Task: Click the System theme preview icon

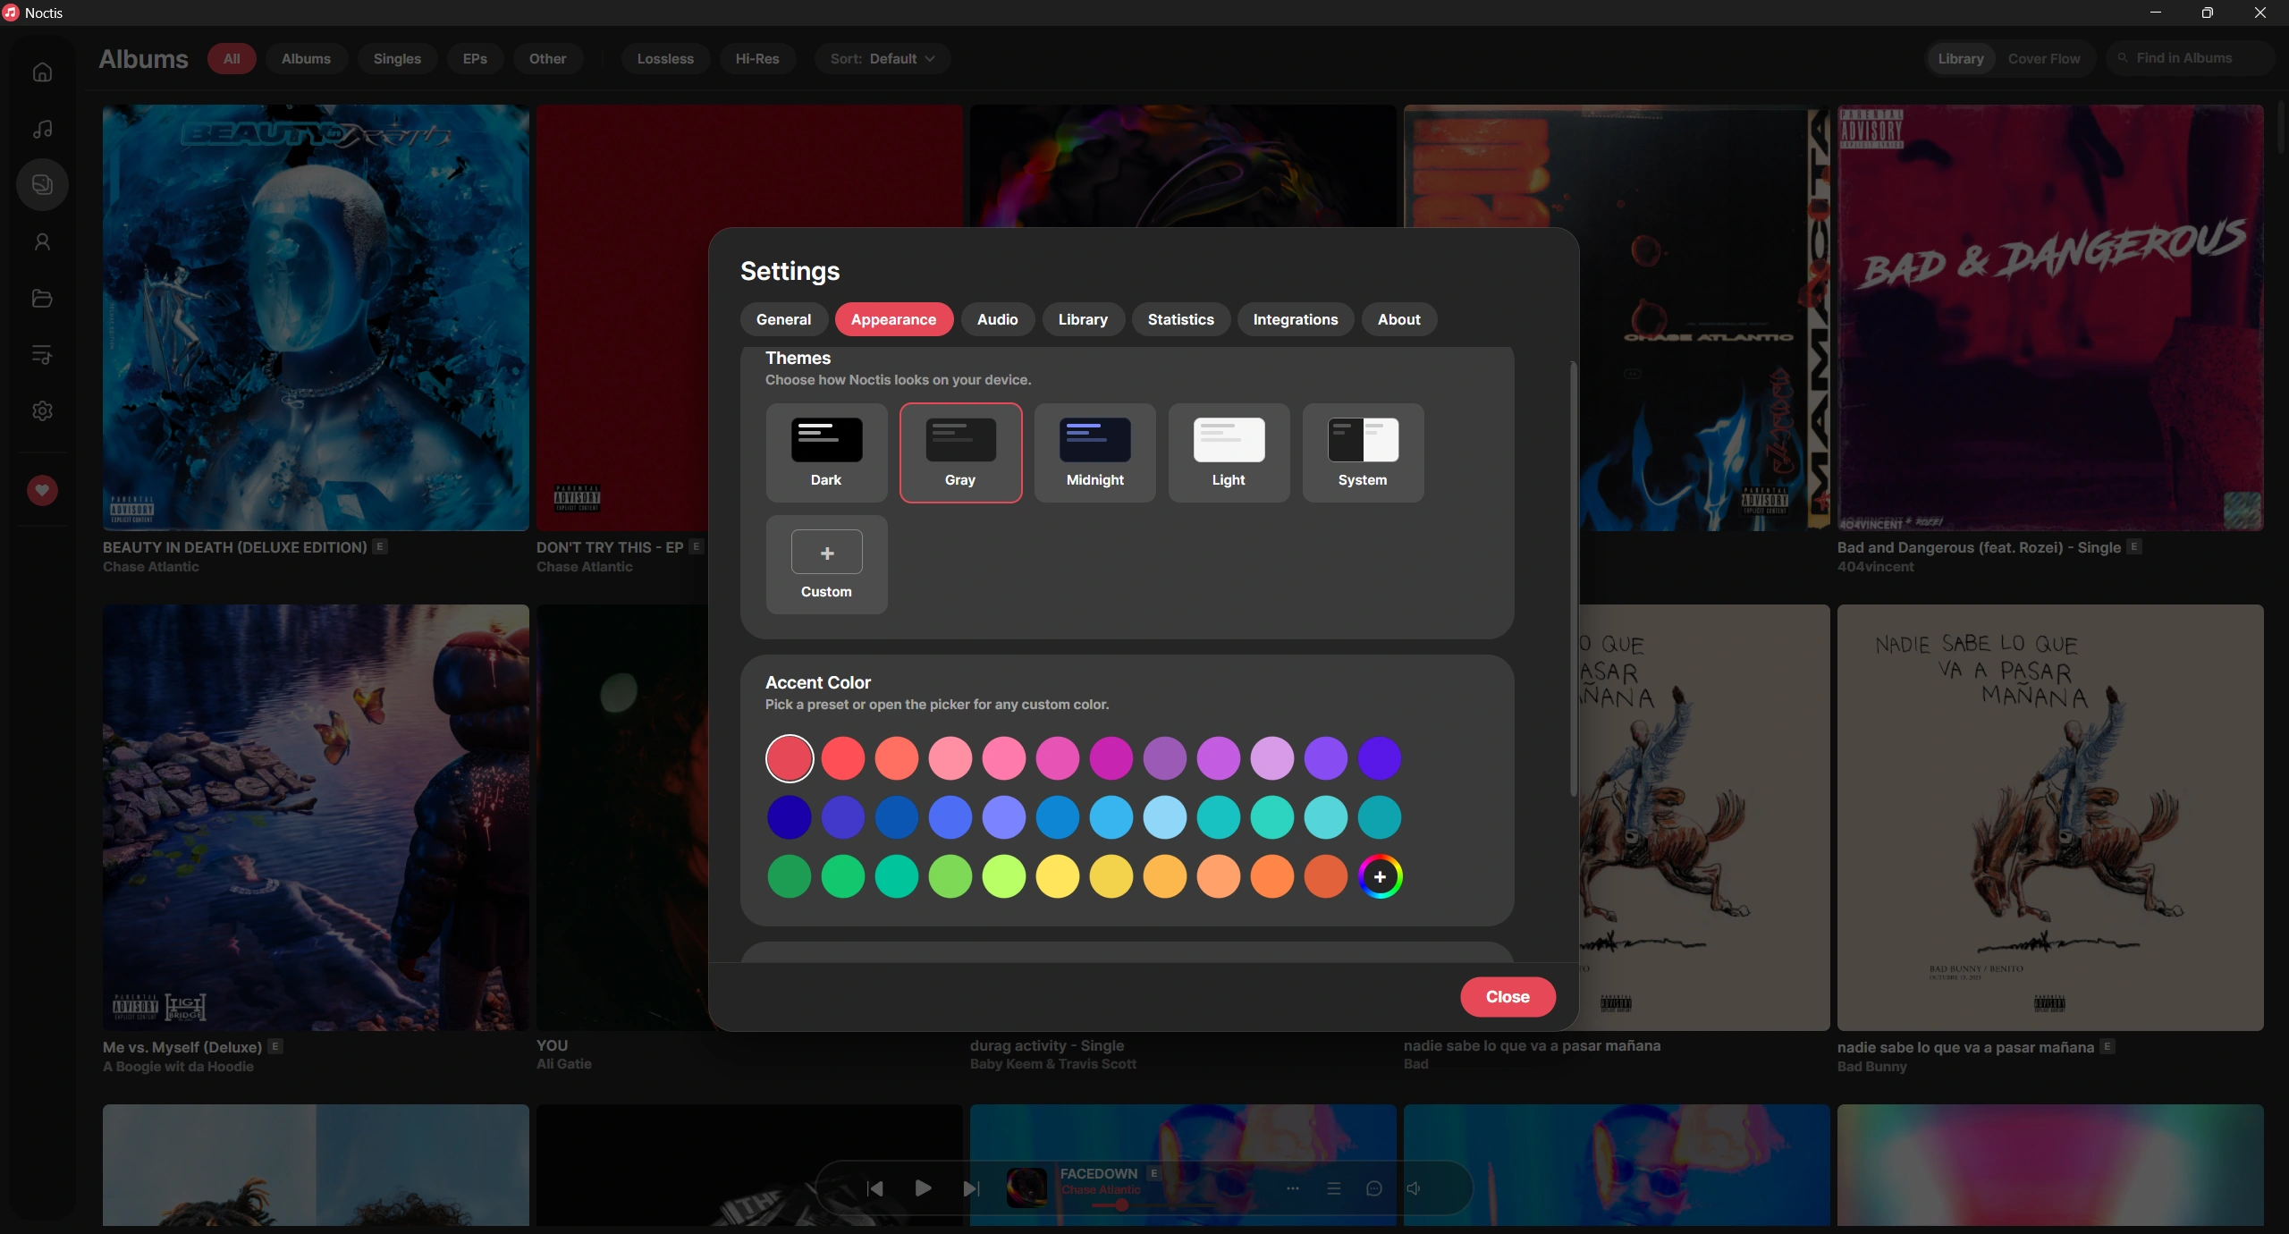Action: click(x=1364, y=440)
